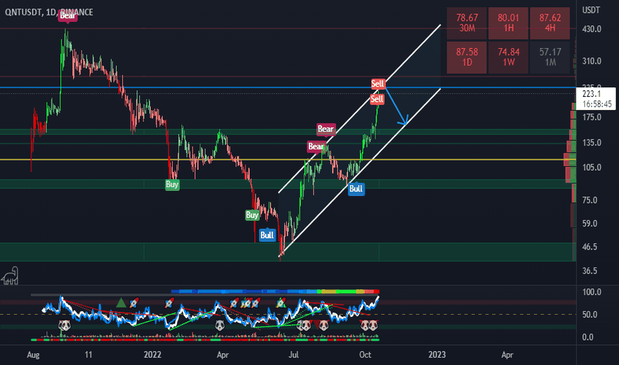Click the 74.84 1W table cell
The height and width of the screenshot is (365, 619).
click(x=509, y=57)
